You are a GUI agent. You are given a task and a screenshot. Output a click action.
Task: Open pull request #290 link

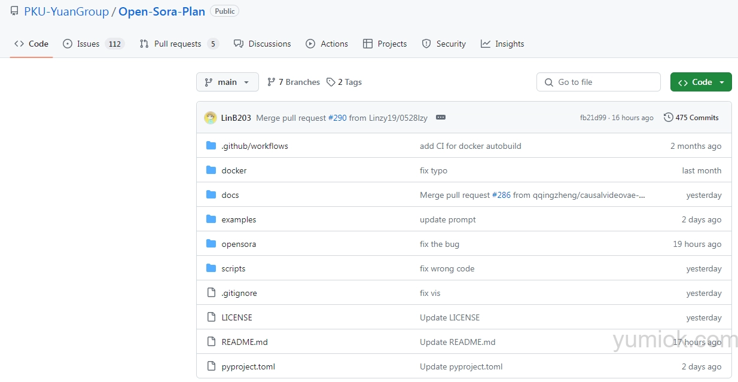point(337,118)
